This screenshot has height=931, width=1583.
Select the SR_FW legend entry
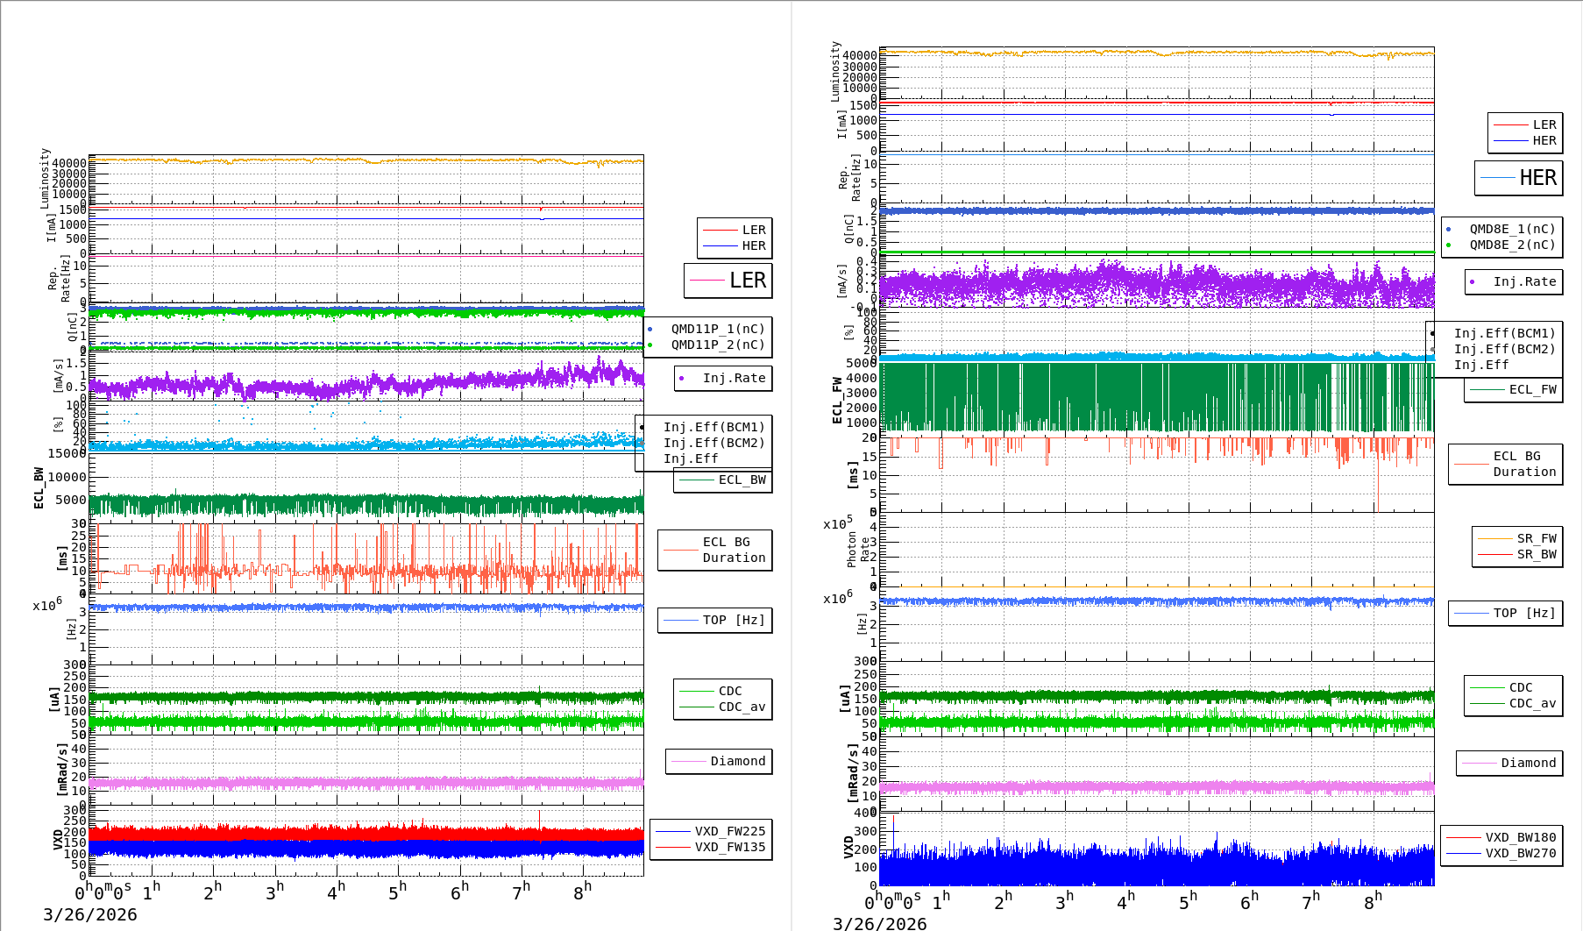coord(1536,538)
